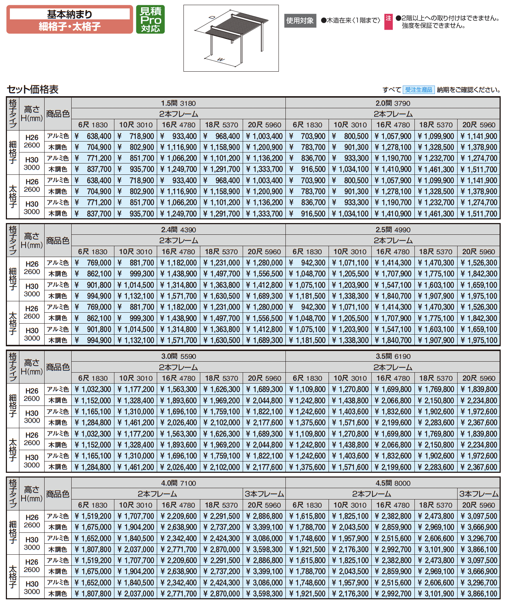Choose the 3.0間 5590 width header
The image size is (508, 607).
(178, 356)
